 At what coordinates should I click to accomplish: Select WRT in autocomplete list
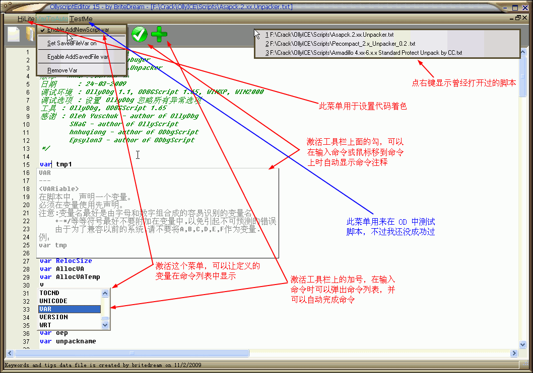(70, 325)
